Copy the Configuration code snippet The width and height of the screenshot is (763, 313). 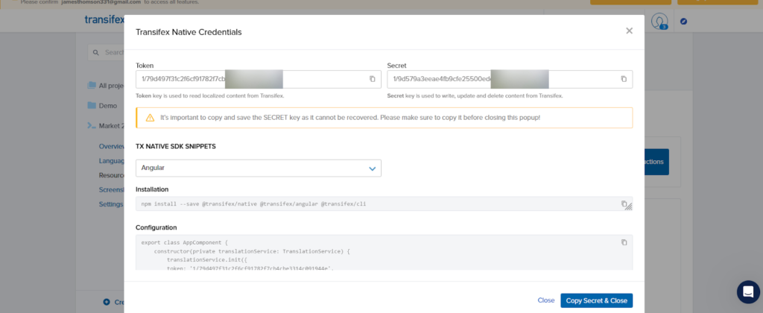(x=624, y=242)
